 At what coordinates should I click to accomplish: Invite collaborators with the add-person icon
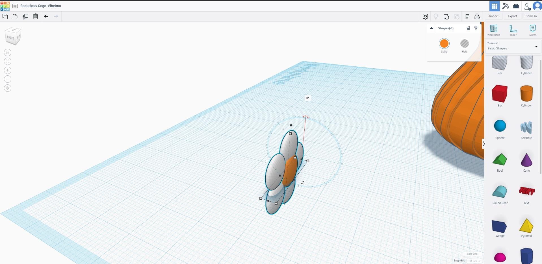pyautogui.click(x=527, y=6)
